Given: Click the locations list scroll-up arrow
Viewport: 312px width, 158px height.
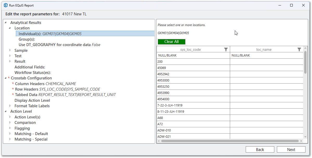Looking at the screenshot, I should 305,48.
